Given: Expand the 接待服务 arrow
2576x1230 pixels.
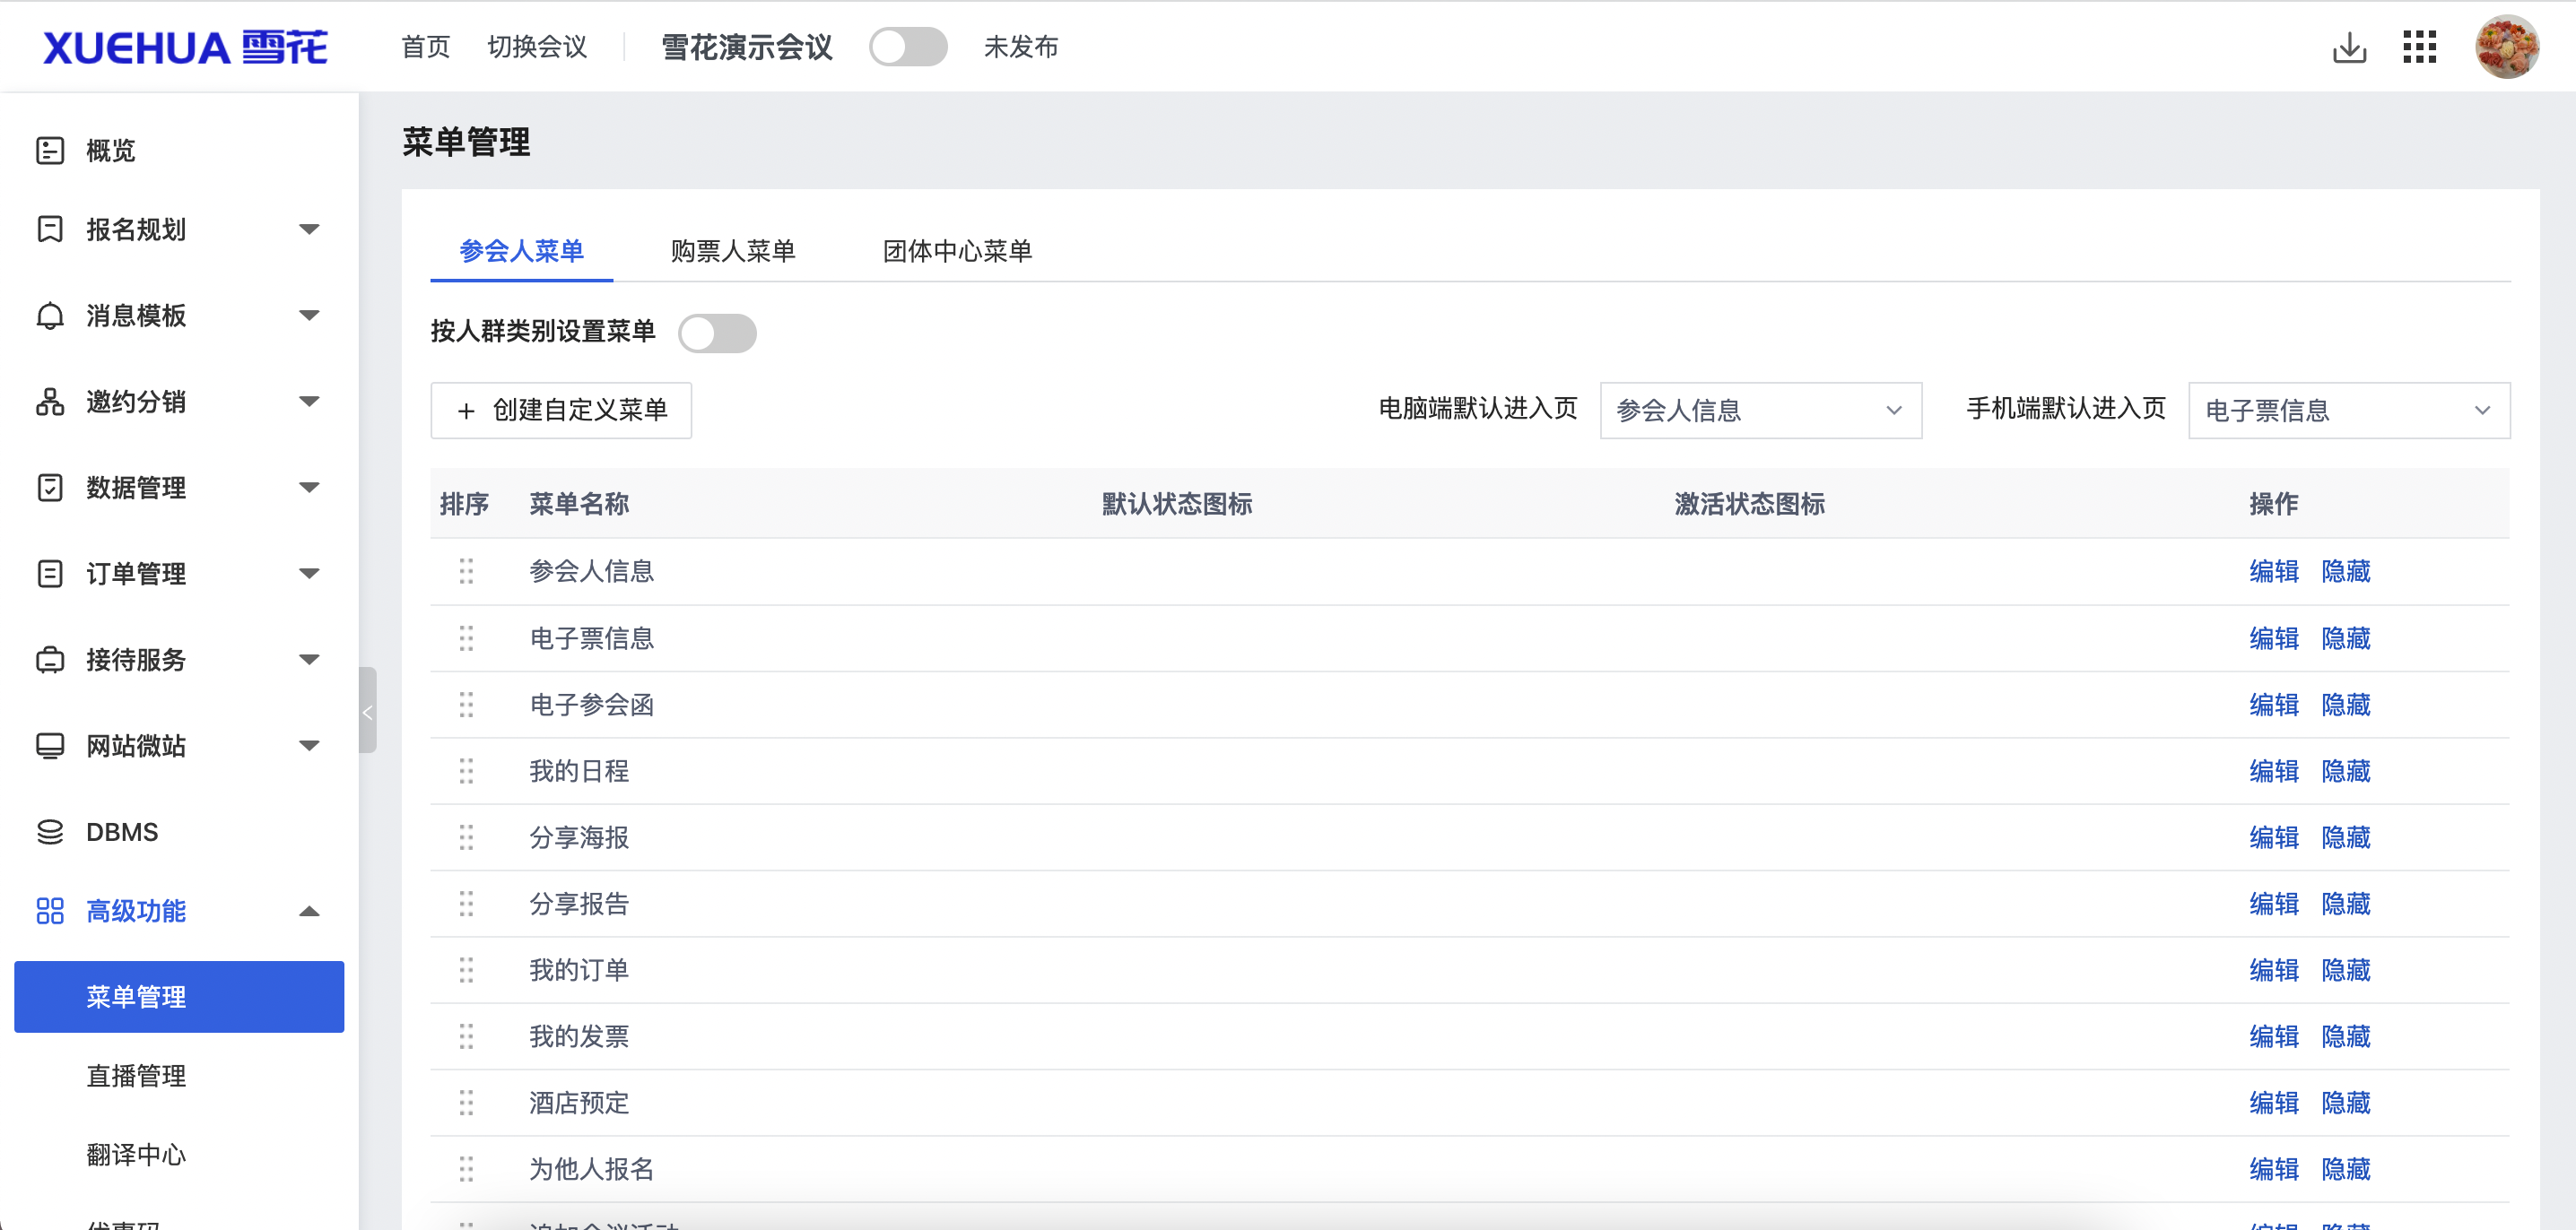Looking at the screenshot, I should [309, 660].
